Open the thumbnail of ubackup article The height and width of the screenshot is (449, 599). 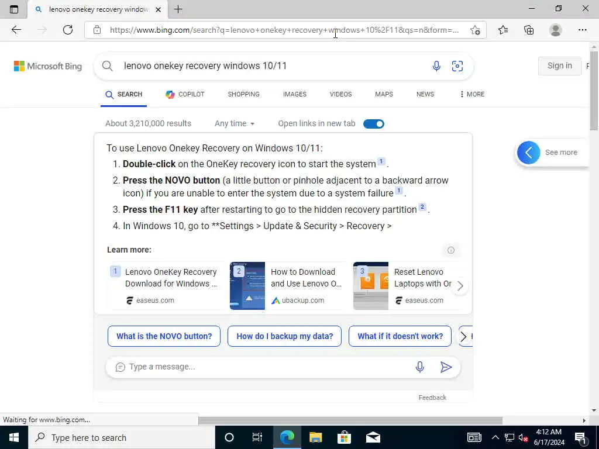(x=247, y=285)
